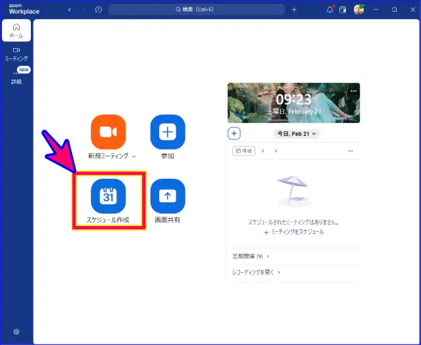Open settings gear in bottom-left sidebar
This screenshot has width=421, height=345.
tap(16, 332)
